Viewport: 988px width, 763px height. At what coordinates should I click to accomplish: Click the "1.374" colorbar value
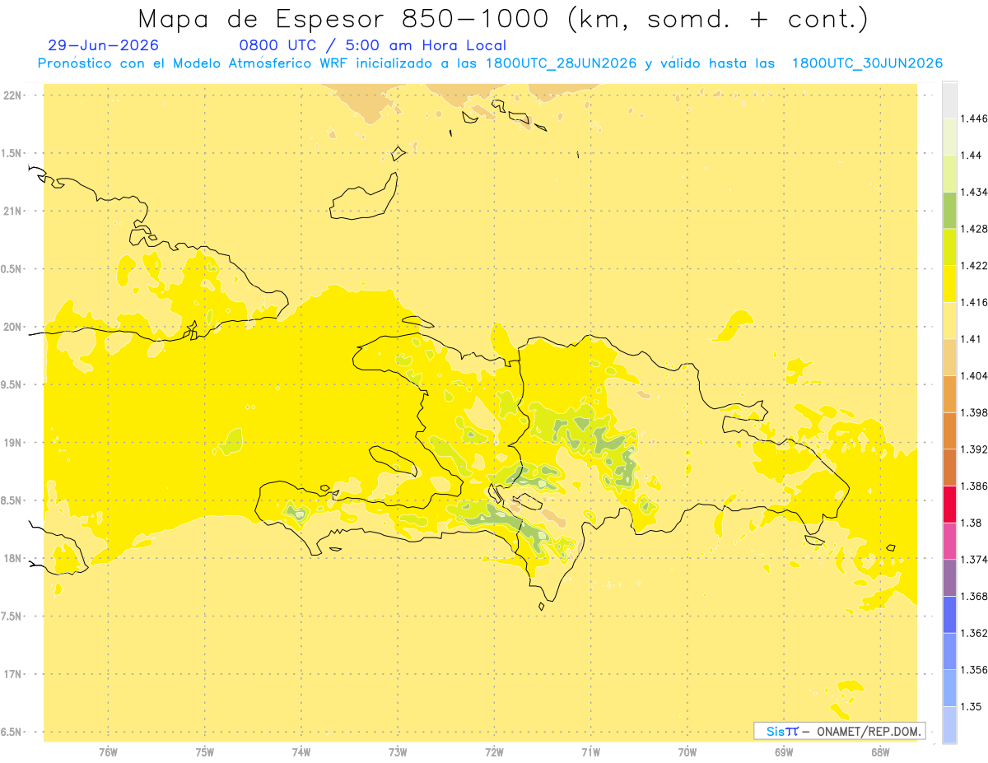(x=974, y=560)
